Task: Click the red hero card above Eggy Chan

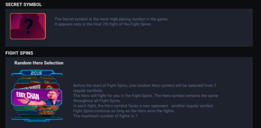Action: [37, 87]
